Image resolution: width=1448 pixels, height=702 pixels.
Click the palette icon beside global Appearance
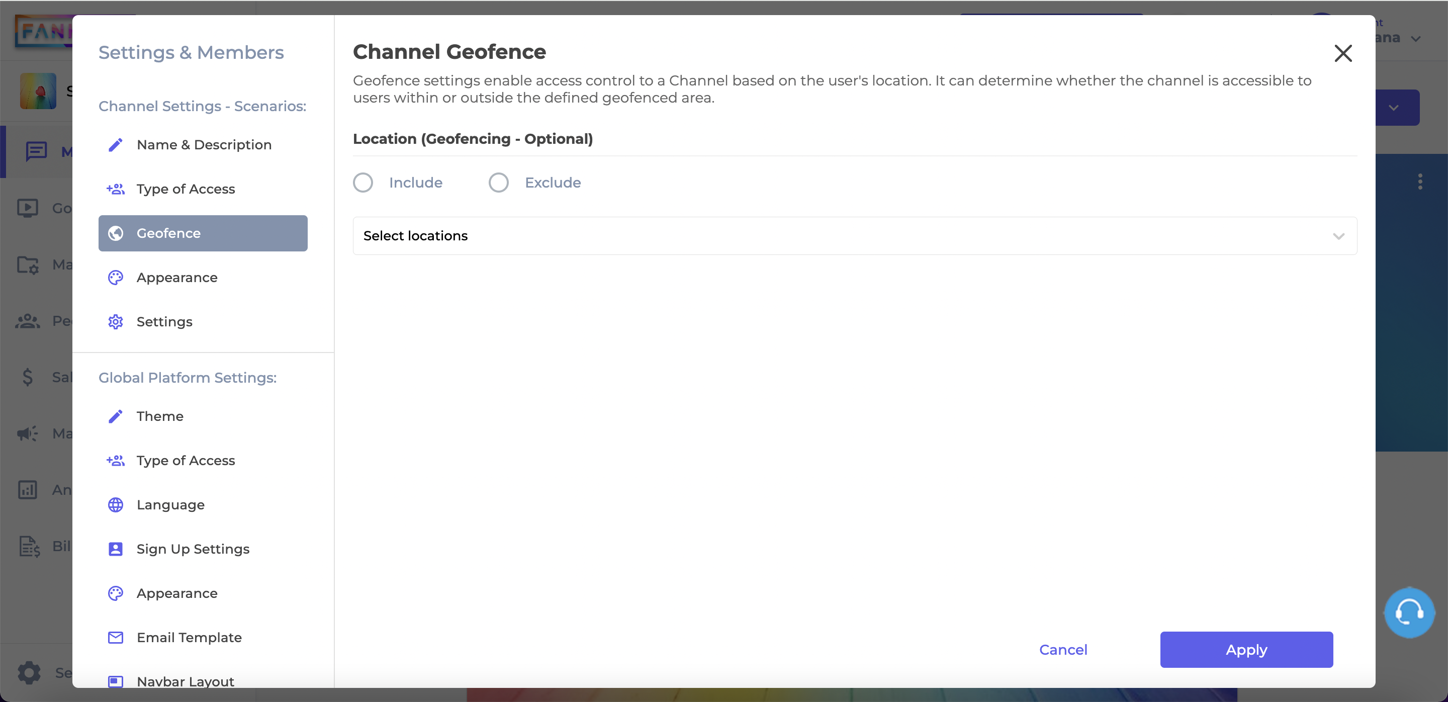tap(115, 593)
